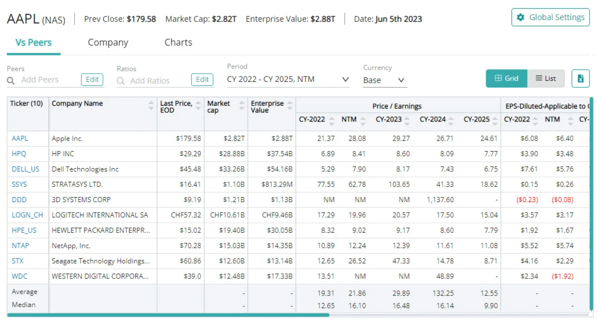Sort by Company Name column arrows
Viewport: 597px width, 322px height.
(x=151, y=105)
